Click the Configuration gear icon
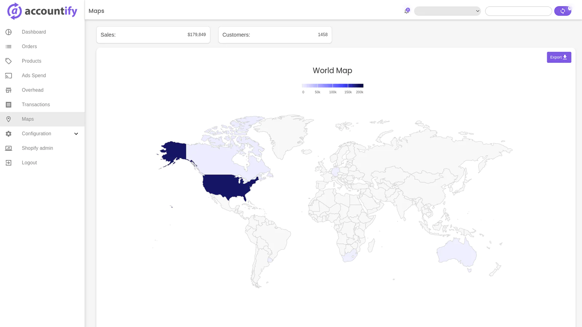The width and height of the screenshot is (582, 327). pos(8,134)
